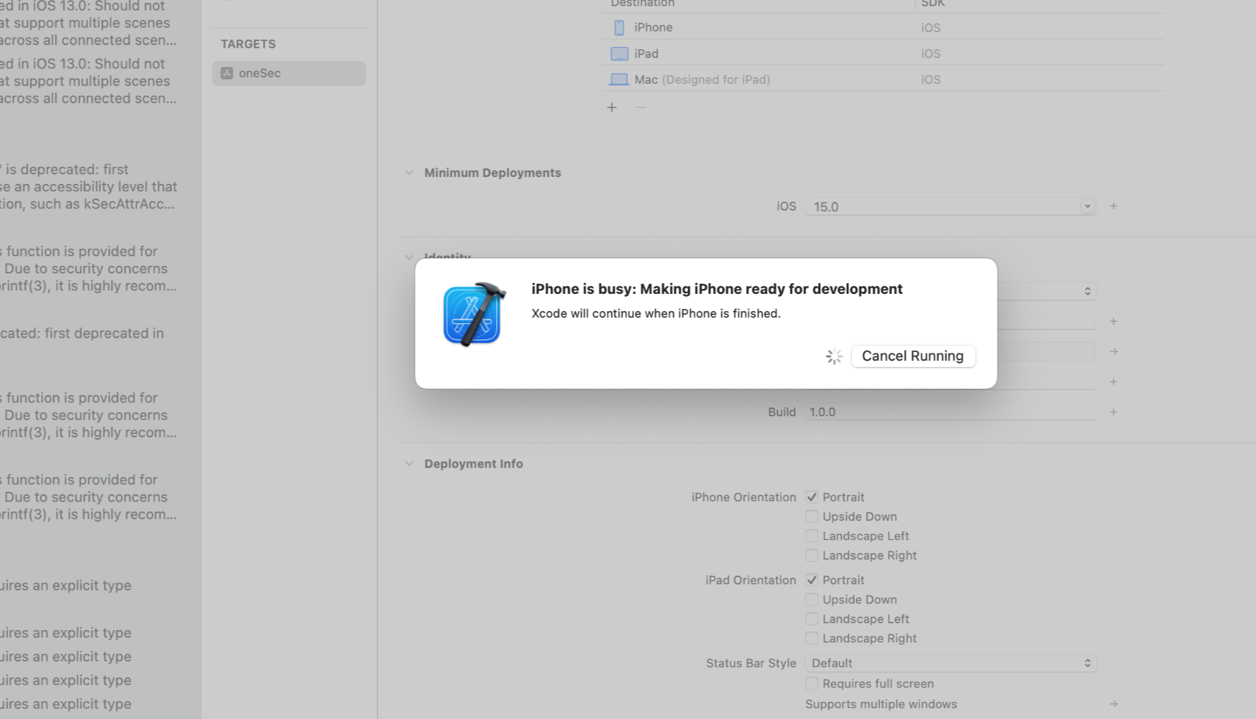Remove destination with the minus button
Screen dimensions: 1256x719
pyautogui.click(x=640, y=107)
